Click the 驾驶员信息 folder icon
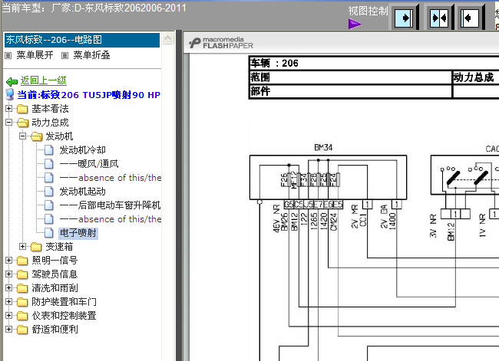Image resolution: width=499 pixels, height=361 pixels. click(22, 274)
